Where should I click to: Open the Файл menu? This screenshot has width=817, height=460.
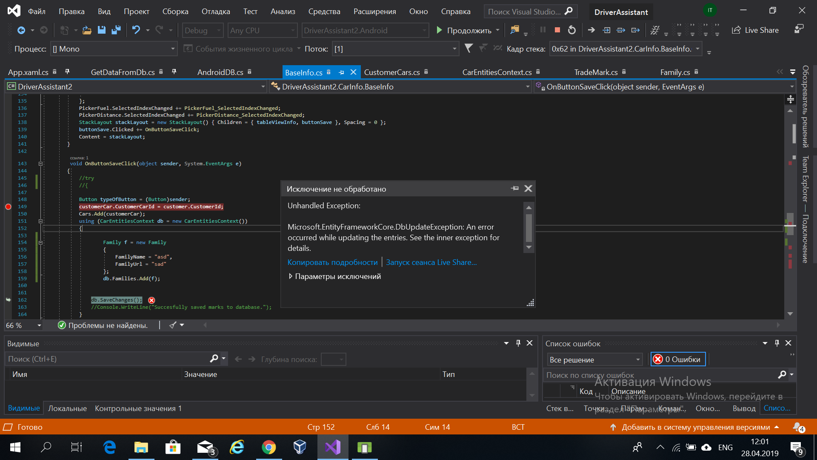point(37,11)
